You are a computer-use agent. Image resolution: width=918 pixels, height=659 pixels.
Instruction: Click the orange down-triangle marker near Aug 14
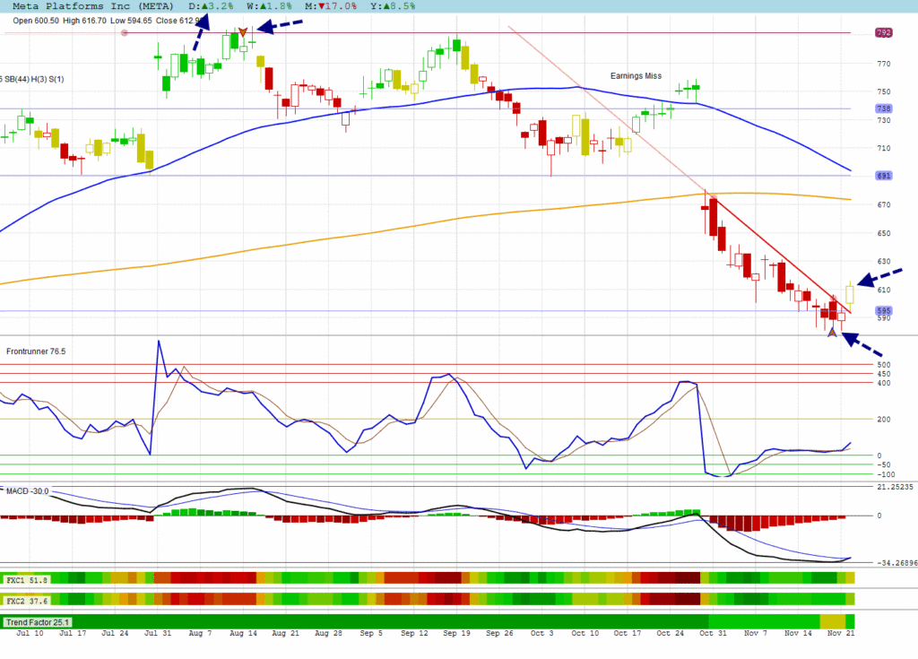[243, 31]
